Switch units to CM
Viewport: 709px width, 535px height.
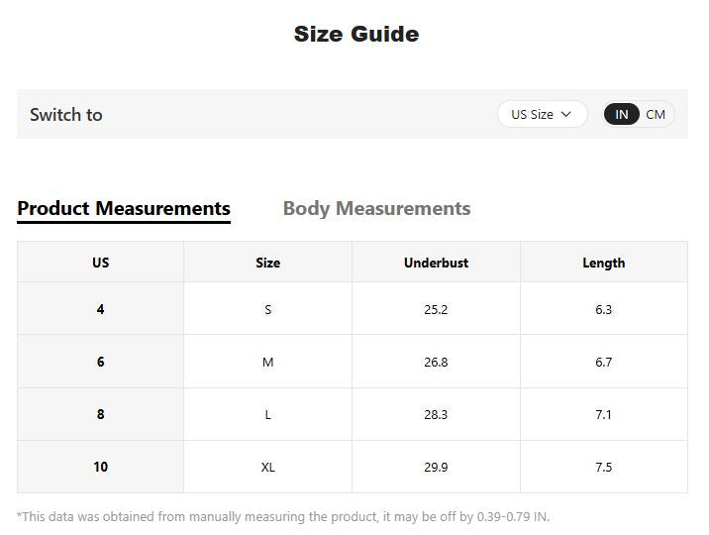[x=656, y=114]
